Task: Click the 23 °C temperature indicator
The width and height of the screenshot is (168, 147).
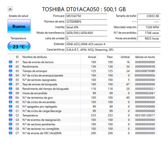Action: 19,46
